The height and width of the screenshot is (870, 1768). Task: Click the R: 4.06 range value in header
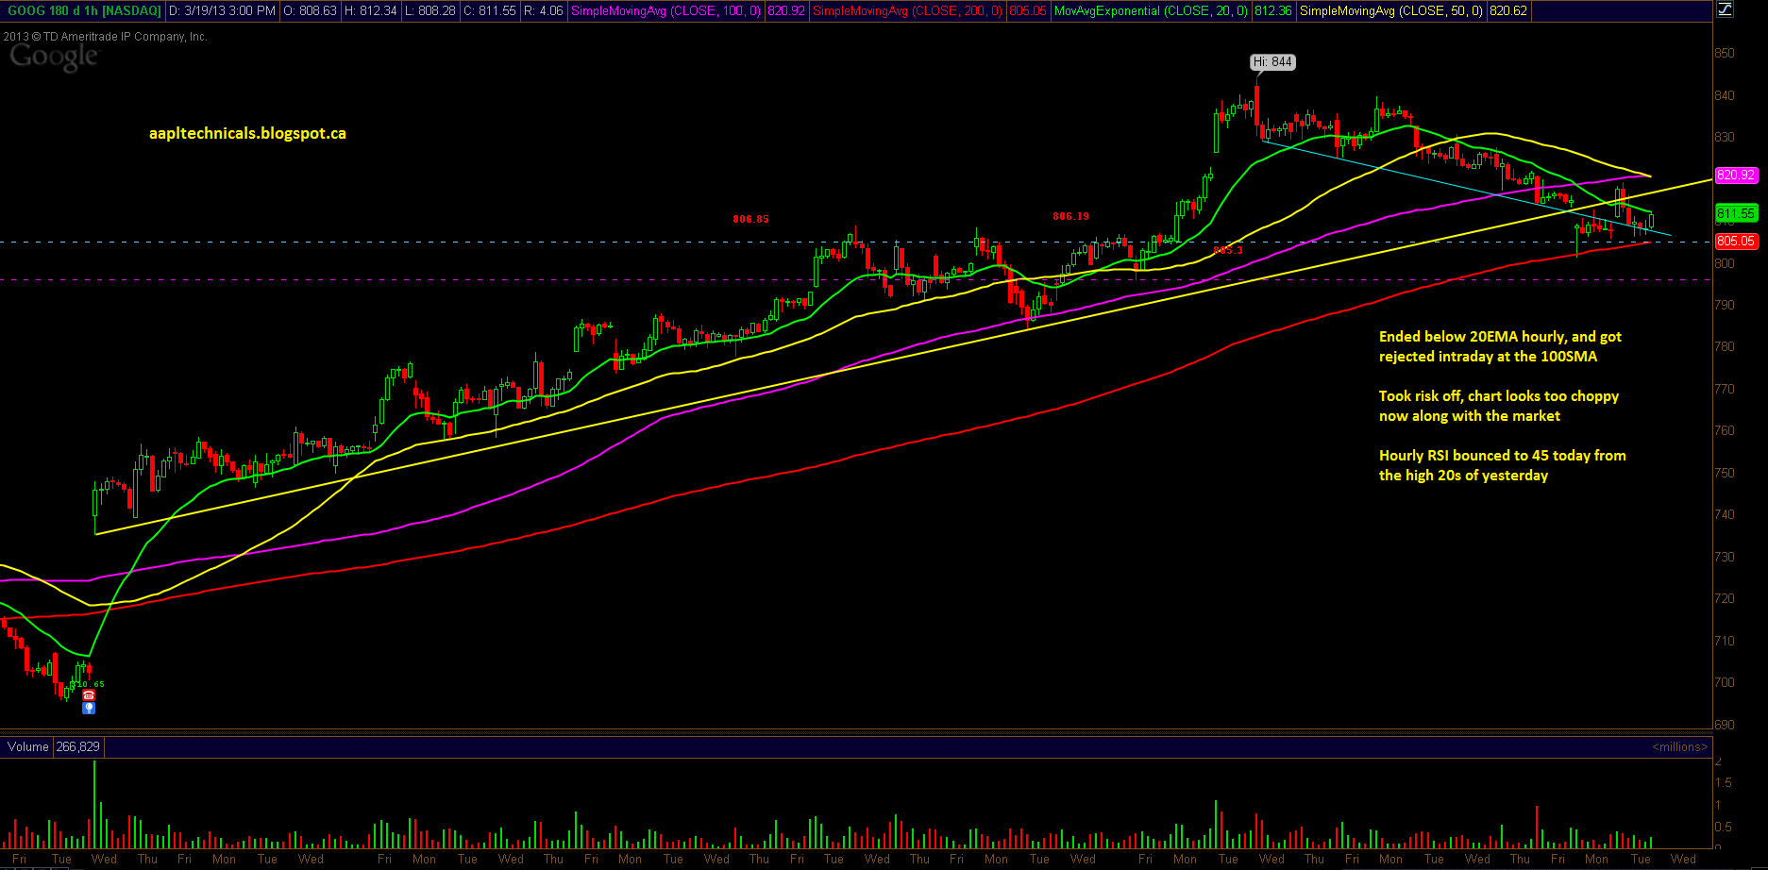543,11
